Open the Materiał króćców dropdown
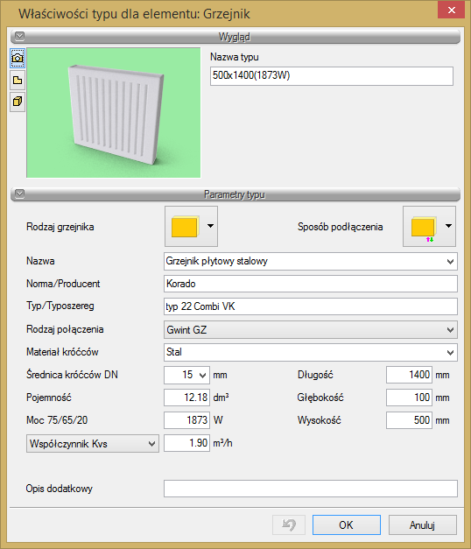 tap(310, 352)
